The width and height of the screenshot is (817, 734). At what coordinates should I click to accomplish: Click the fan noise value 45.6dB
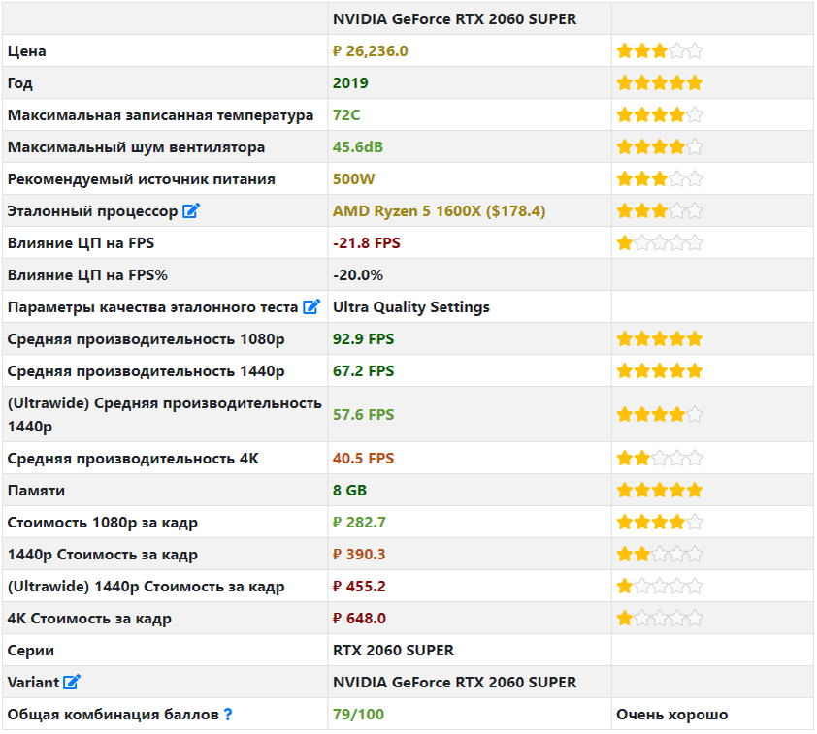(358, 146)
